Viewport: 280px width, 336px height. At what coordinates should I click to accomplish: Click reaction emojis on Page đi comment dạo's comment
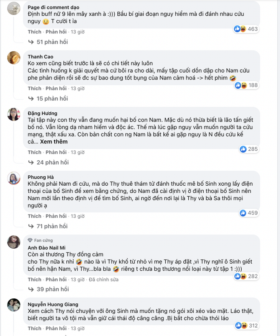(240, 29)
